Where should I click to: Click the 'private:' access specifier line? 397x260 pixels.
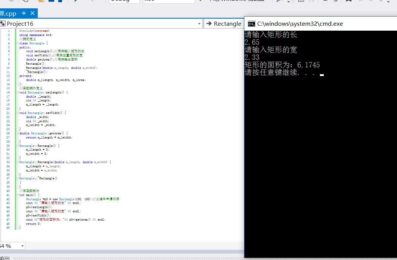tap(26, 76)
